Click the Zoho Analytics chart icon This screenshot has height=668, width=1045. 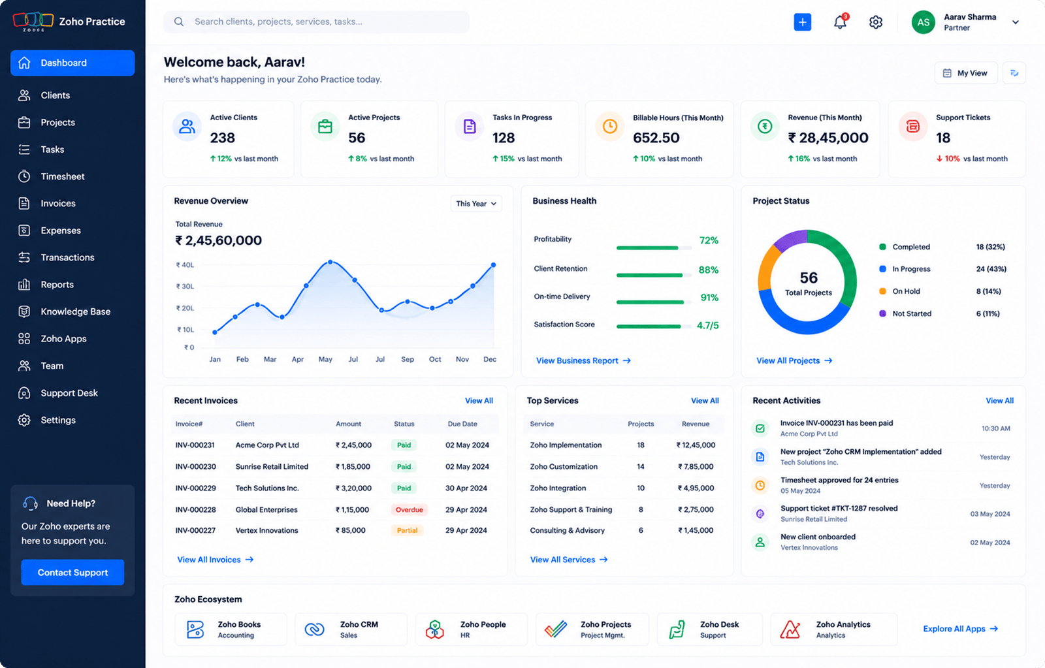[x=790, y=629]
